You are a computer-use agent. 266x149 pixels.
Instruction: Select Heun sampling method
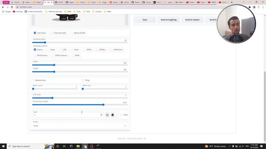click(75, 50)
